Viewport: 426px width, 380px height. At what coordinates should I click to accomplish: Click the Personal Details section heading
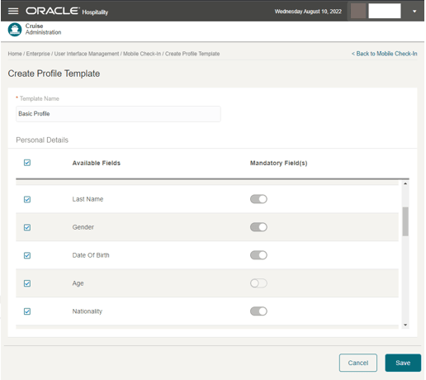(x=42, y=140)
